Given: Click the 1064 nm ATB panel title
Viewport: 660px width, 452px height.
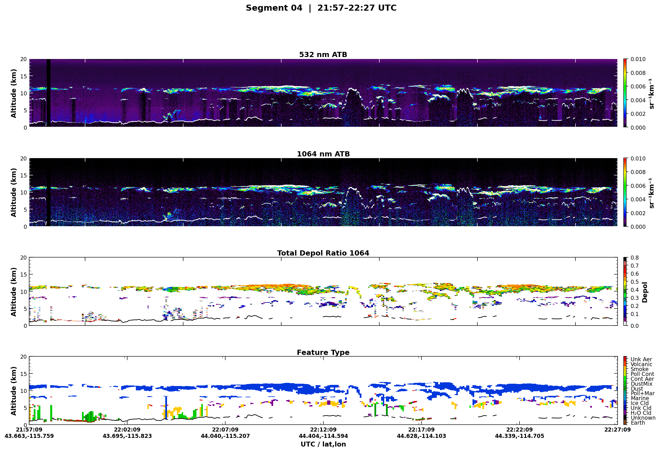Looking at the screenshot, I should pos(323,154).
